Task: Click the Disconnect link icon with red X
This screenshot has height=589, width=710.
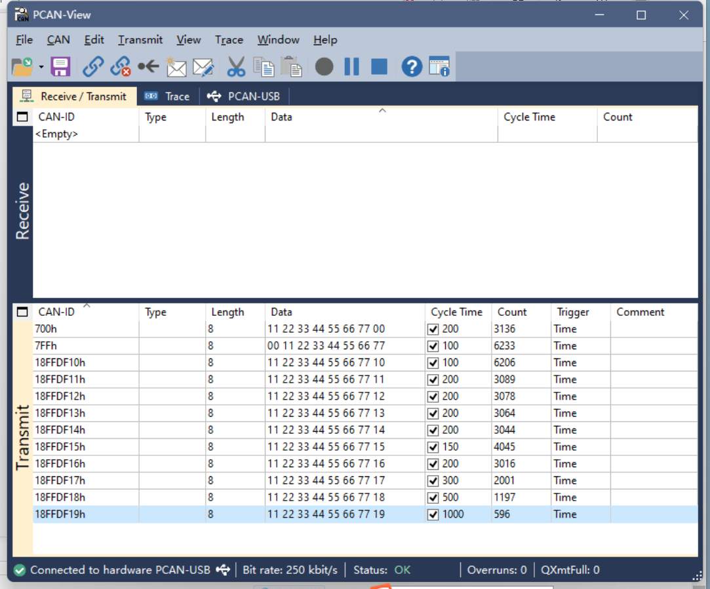Action: 121,67
